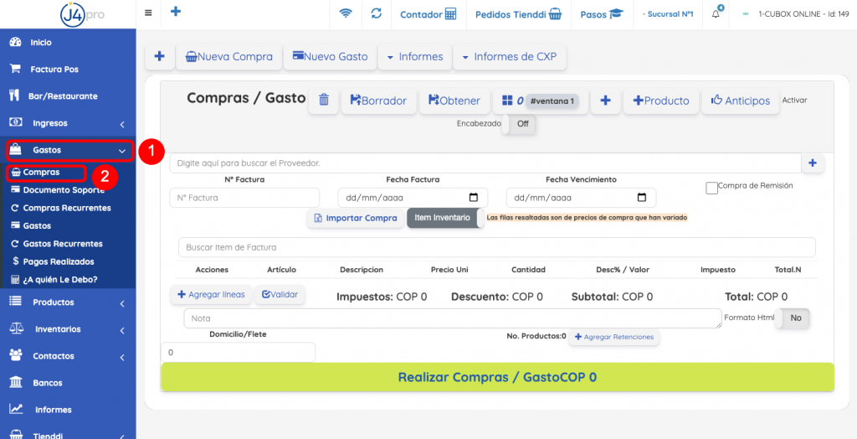Open the Pasos tutorial link
Screen dimensions: 857x439
click(602, 14)
